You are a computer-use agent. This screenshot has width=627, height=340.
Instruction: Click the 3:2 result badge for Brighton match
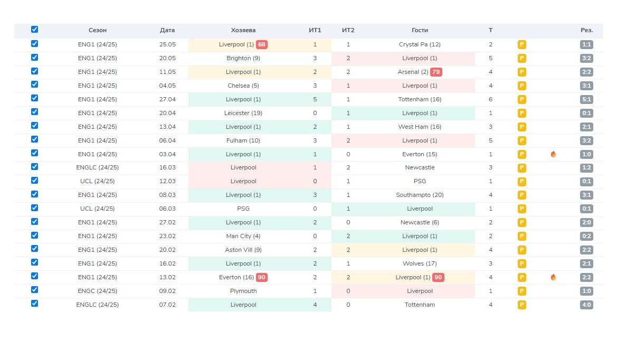coord(586,59)
